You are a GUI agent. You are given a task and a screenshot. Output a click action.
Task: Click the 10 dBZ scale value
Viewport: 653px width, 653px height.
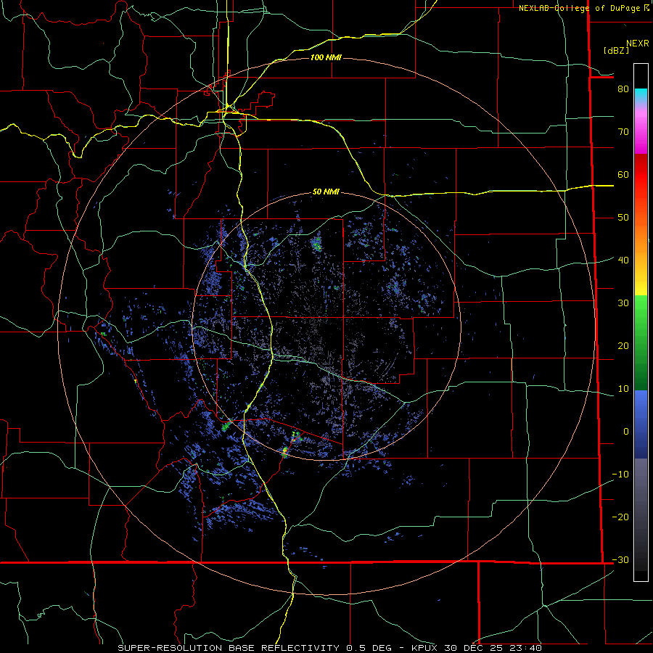pos(623,389)
